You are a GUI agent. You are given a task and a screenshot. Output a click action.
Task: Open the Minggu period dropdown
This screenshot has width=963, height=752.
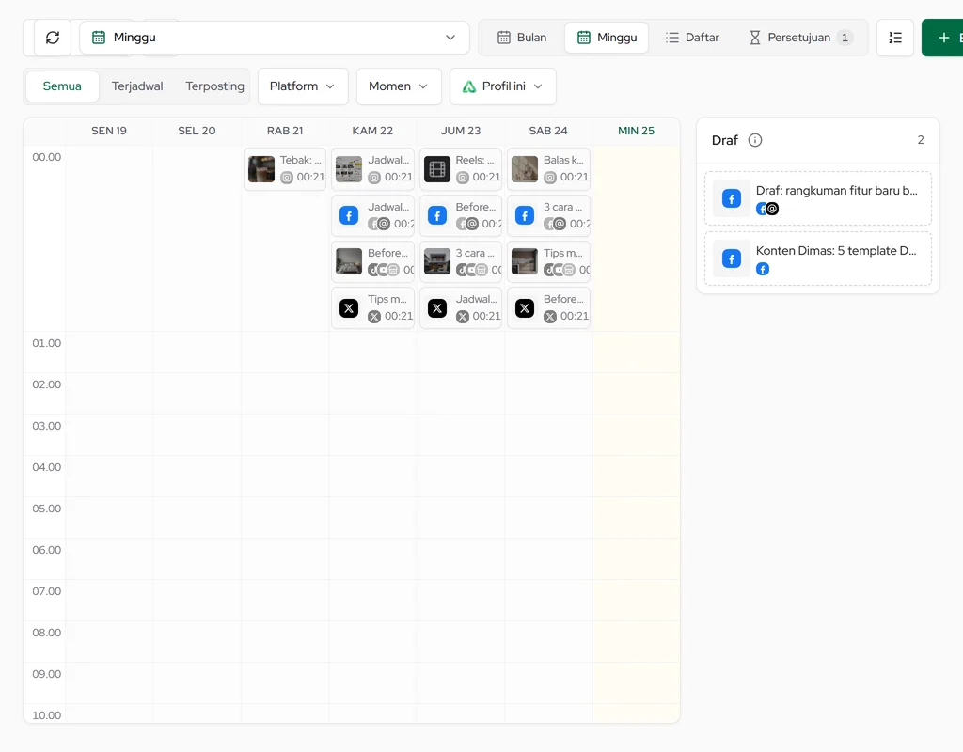274,38
